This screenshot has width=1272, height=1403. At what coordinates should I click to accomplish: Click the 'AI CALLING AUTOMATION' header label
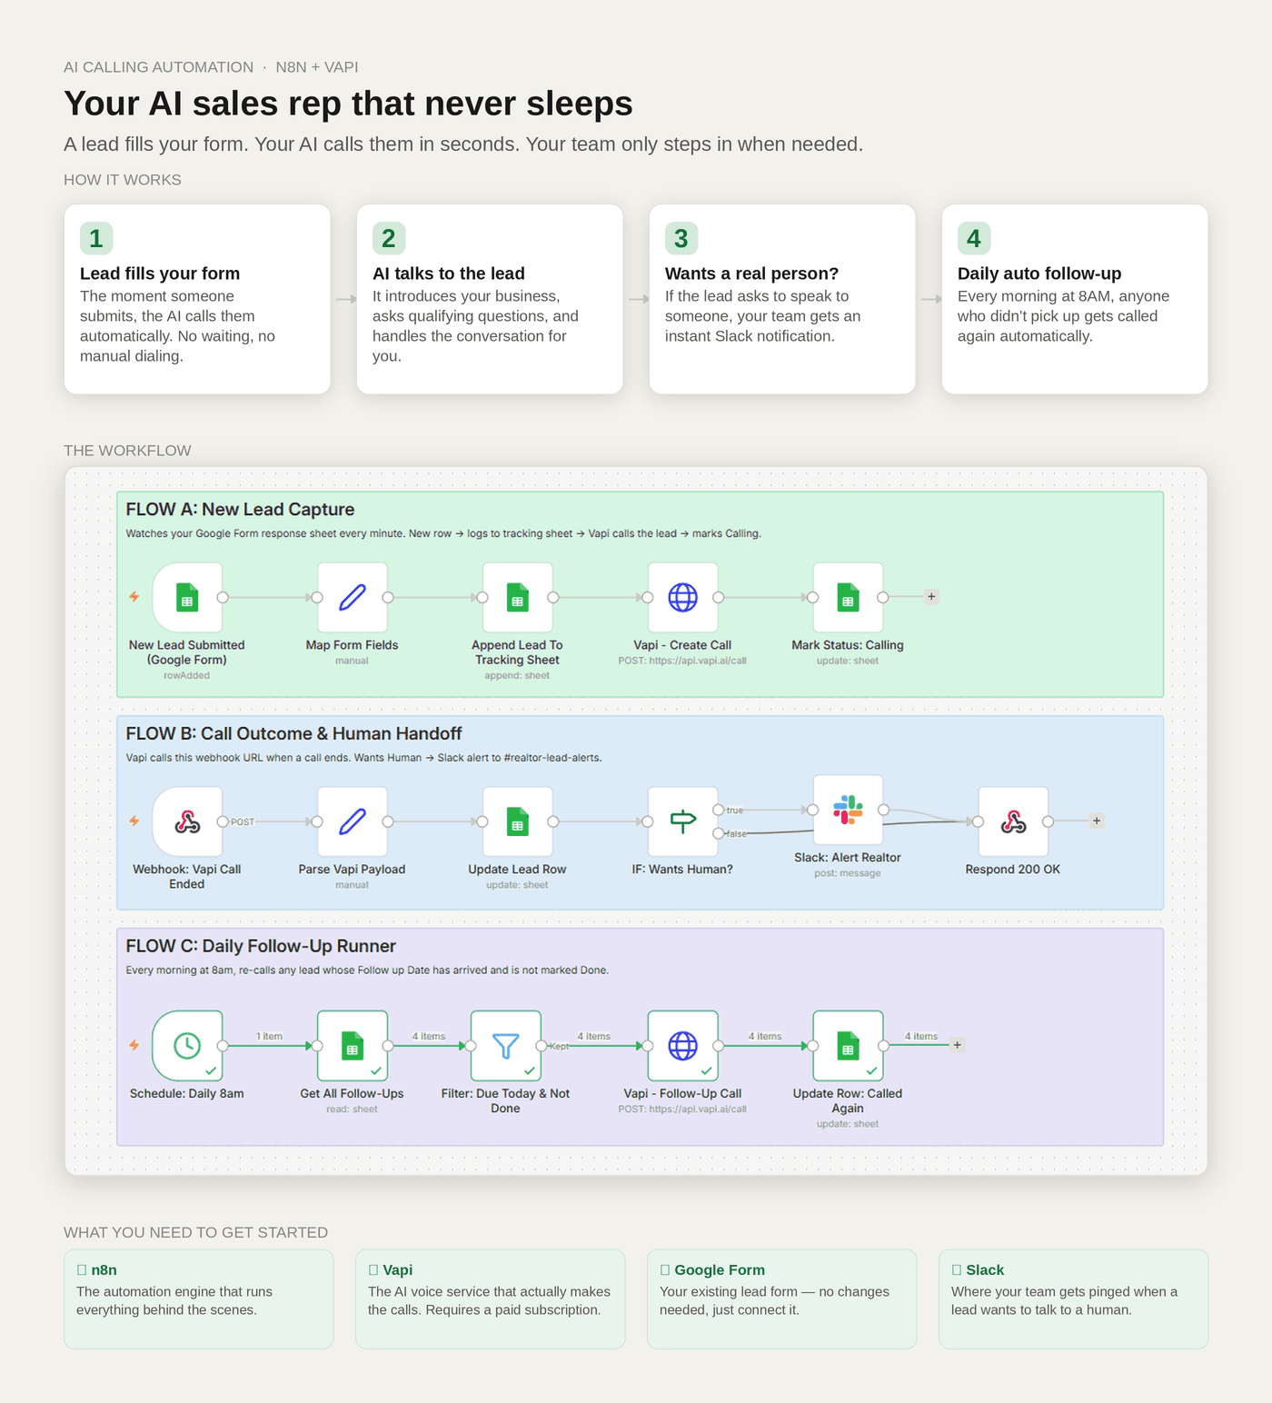coord(159,67)
